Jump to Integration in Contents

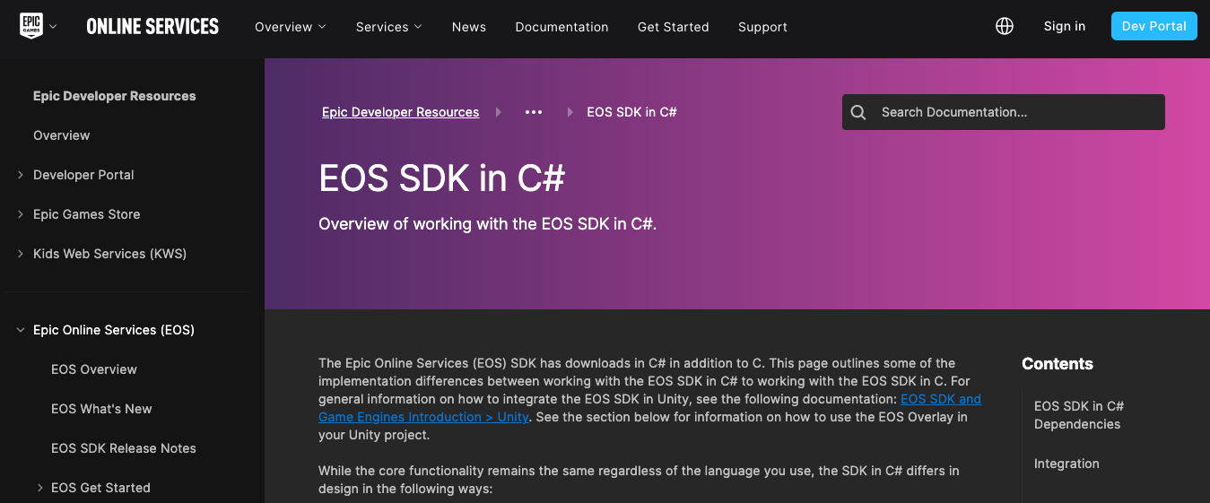pos(1066,464)
